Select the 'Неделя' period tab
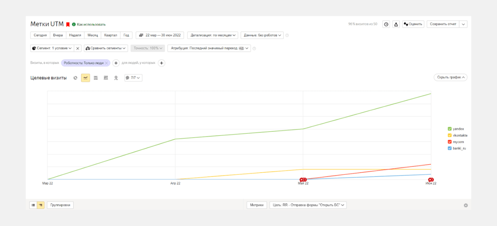Screen dimensions: 497x226 tap(75, 35)
